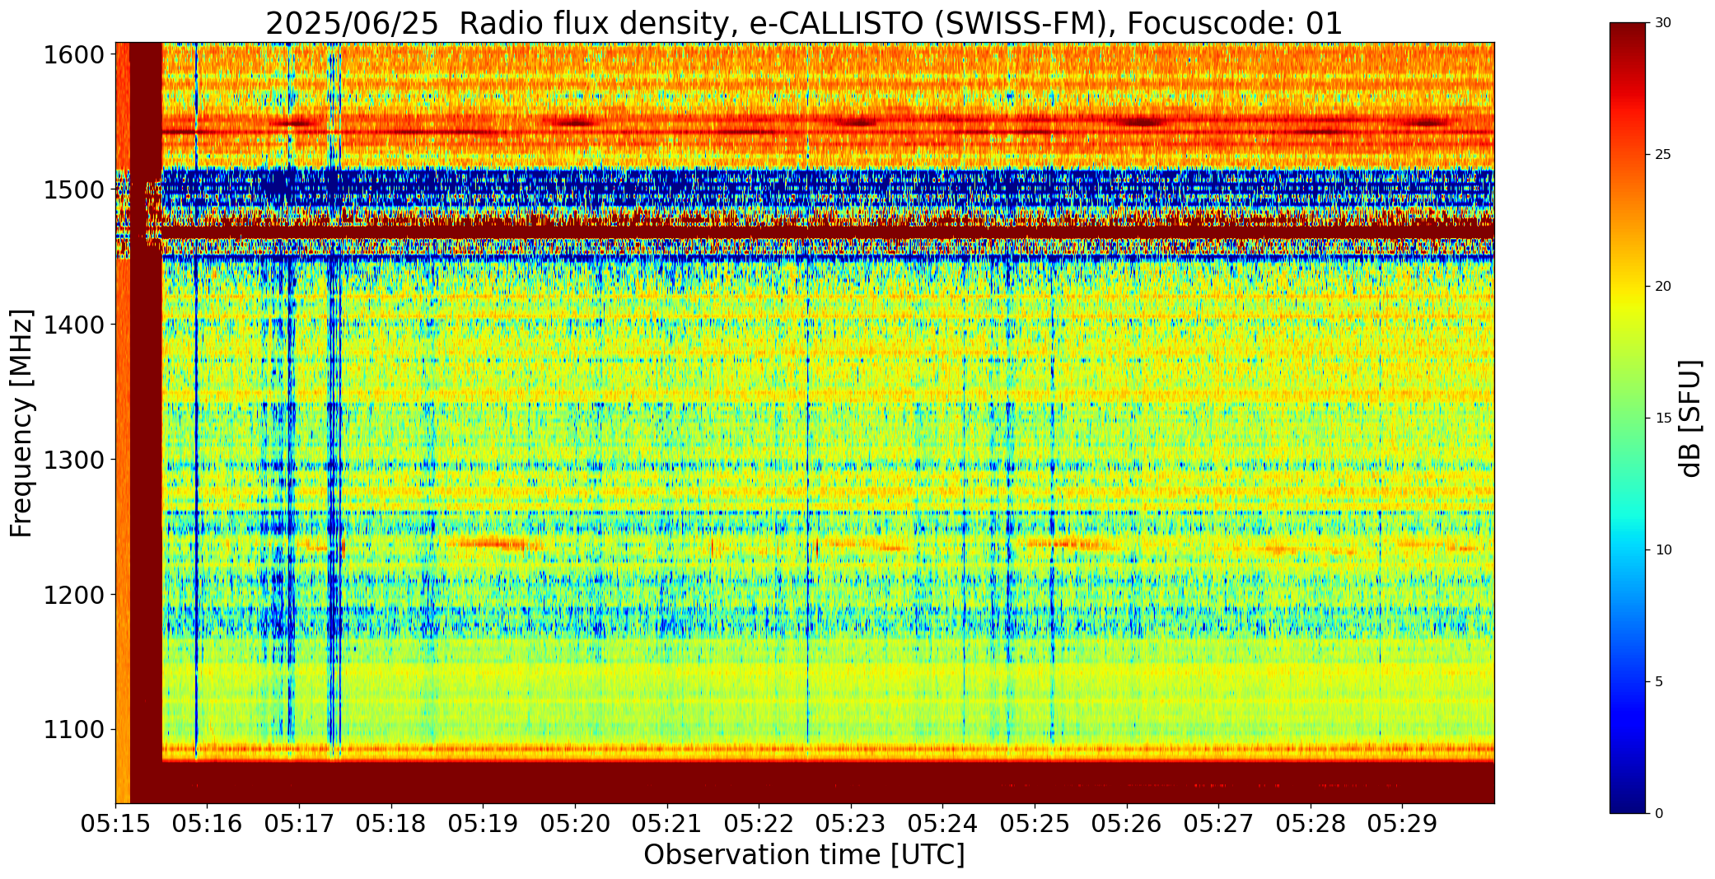Click the colorbar tick label 10
The image size is (1715, 879).
[x=1662, y=550]
